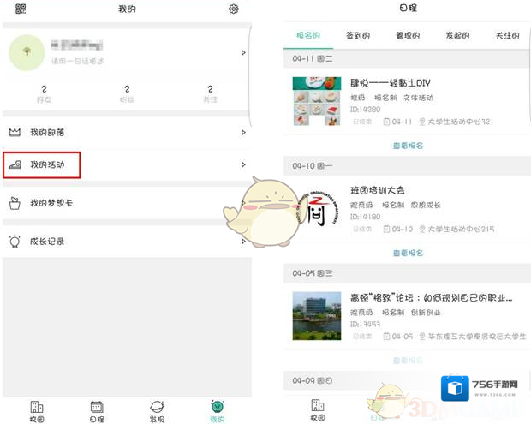Image resolution: width=531 pixels, height=424 pixels.
Task: Switch to the 管理的 tab
Action: tap(408, 35)
